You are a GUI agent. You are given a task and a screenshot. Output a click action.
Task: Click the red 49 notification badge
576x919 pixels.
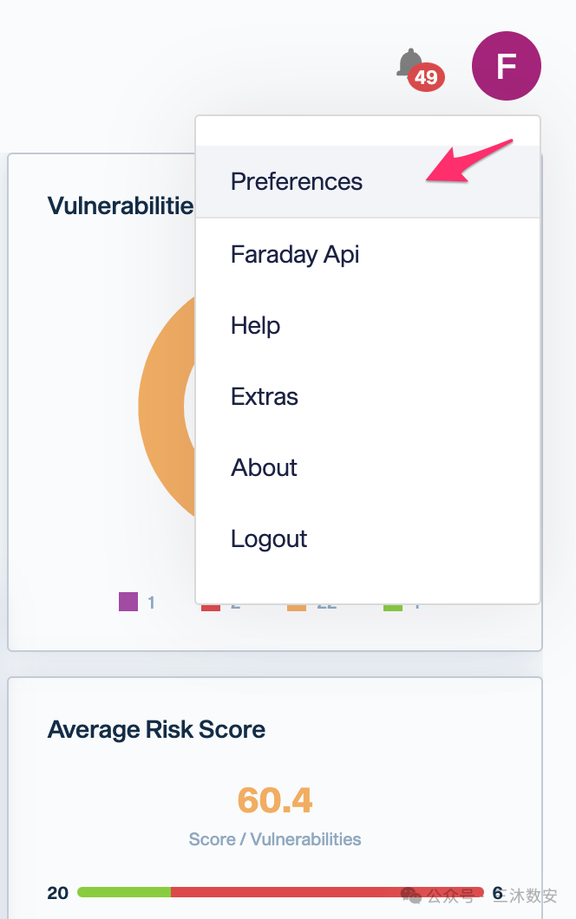[x=426, y=77]
